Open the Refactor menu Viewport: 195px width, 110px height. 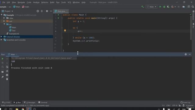45,2
